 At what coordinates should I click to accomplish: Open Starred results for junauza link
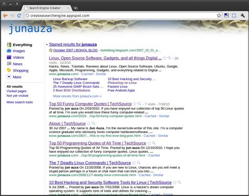pos(73,45)
